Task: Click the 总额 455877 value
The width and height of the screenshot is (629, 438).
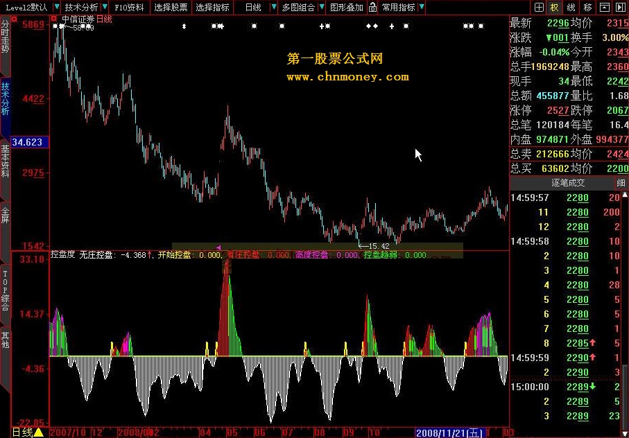Action: tap(553, 96)
